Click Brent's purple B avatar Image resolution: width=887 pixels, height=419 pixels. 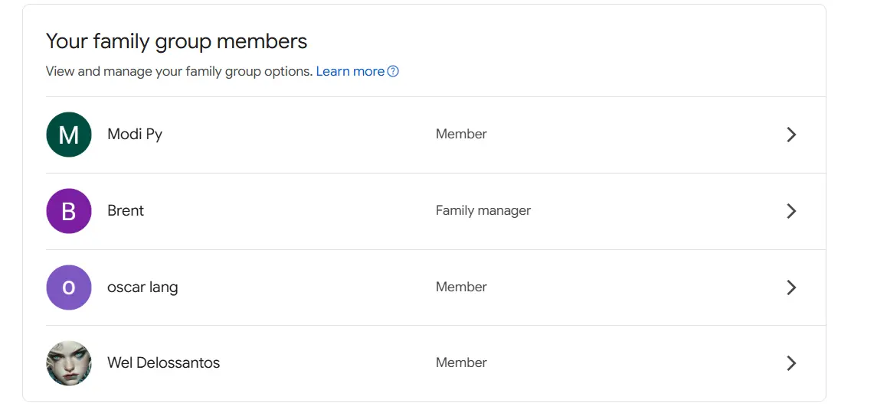click(x=68, y=210)
